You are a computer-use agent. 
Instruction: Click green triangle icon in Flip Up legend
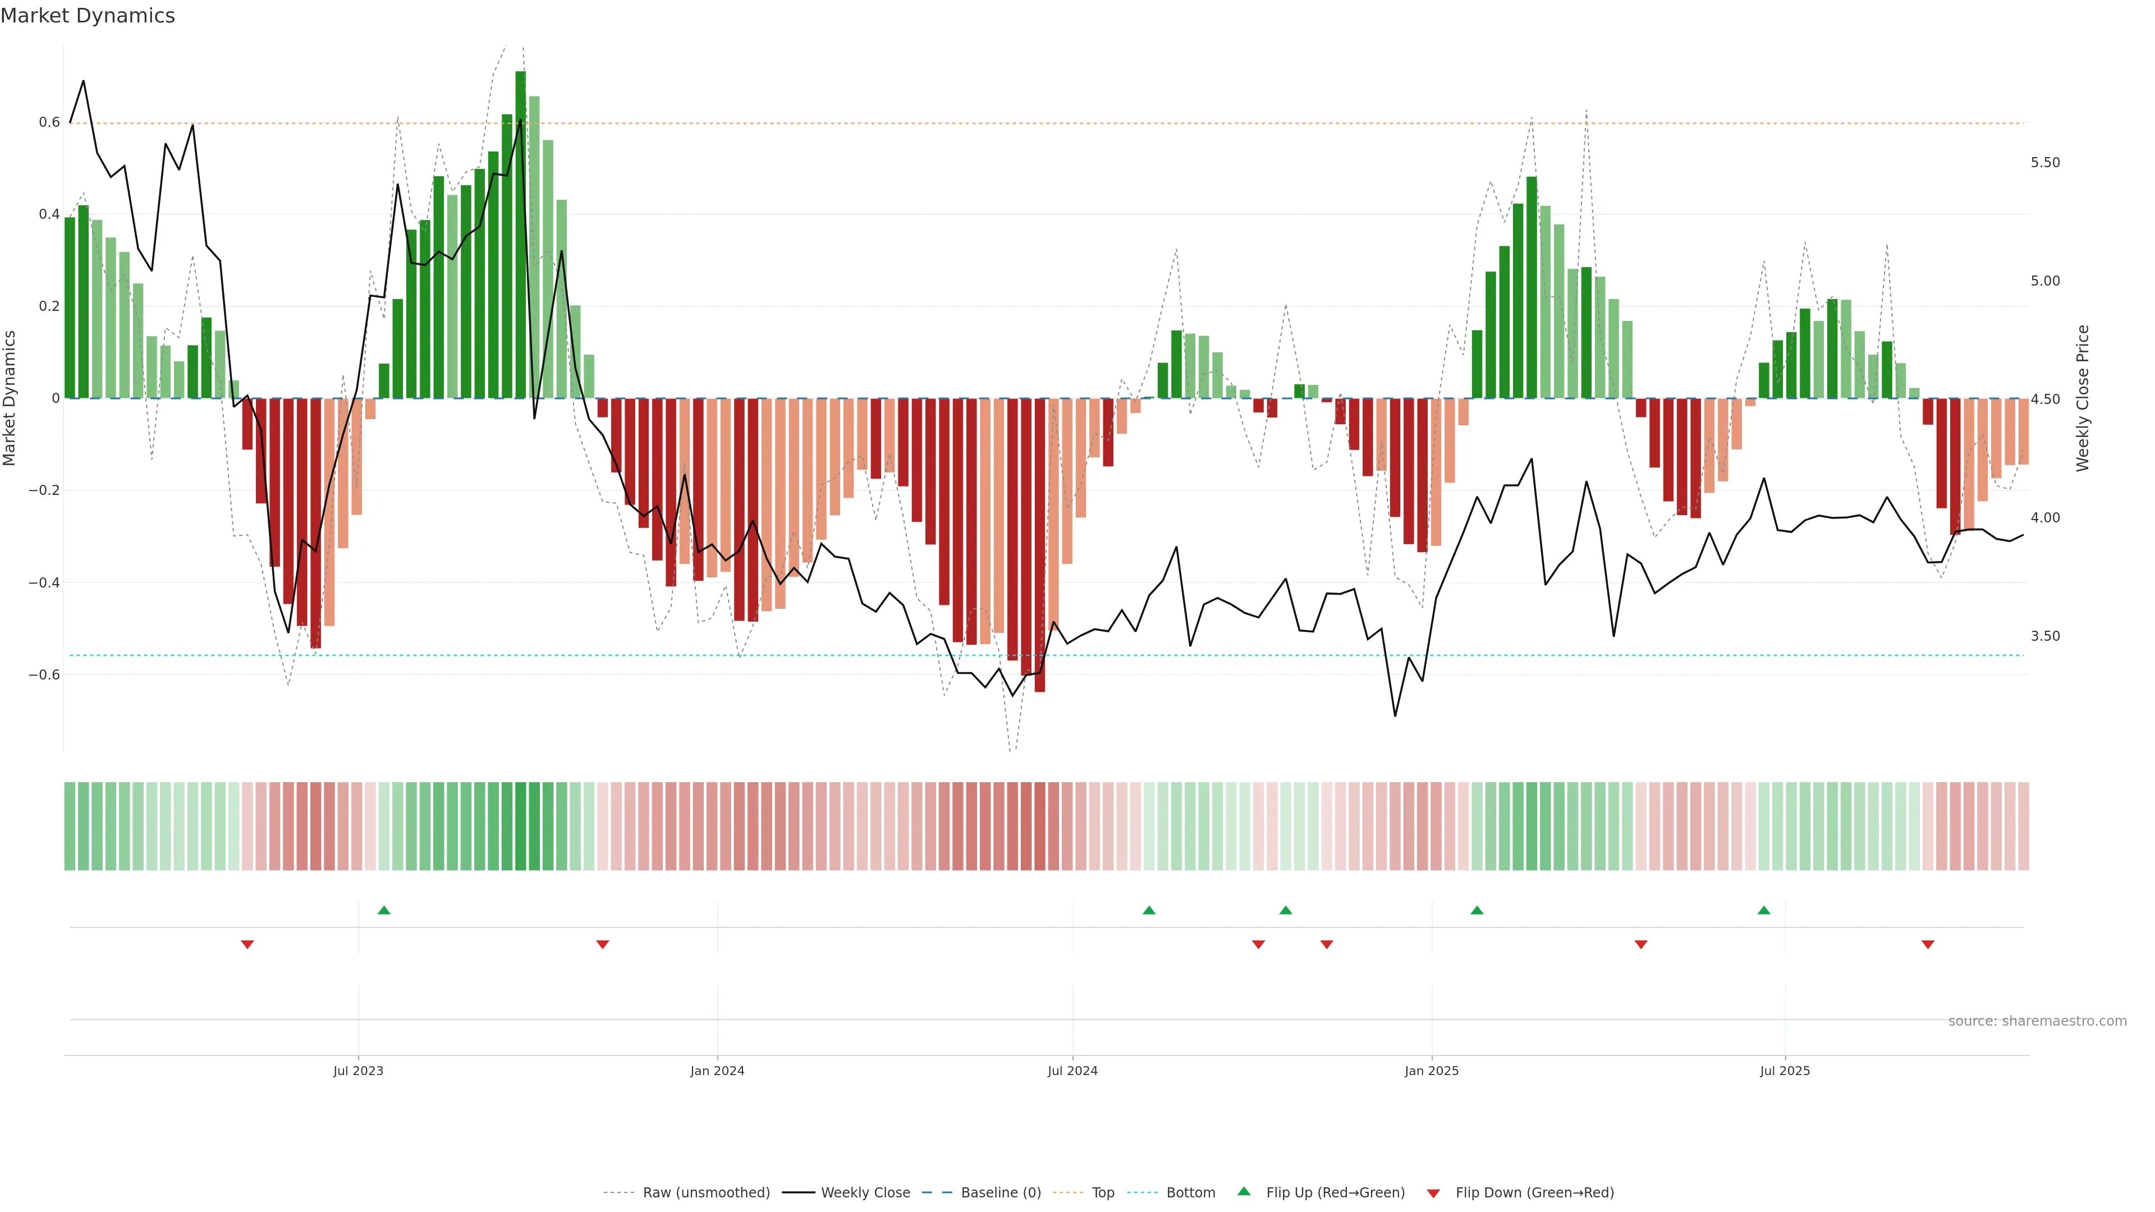pyautogui.click(x=1244, y=1191)
